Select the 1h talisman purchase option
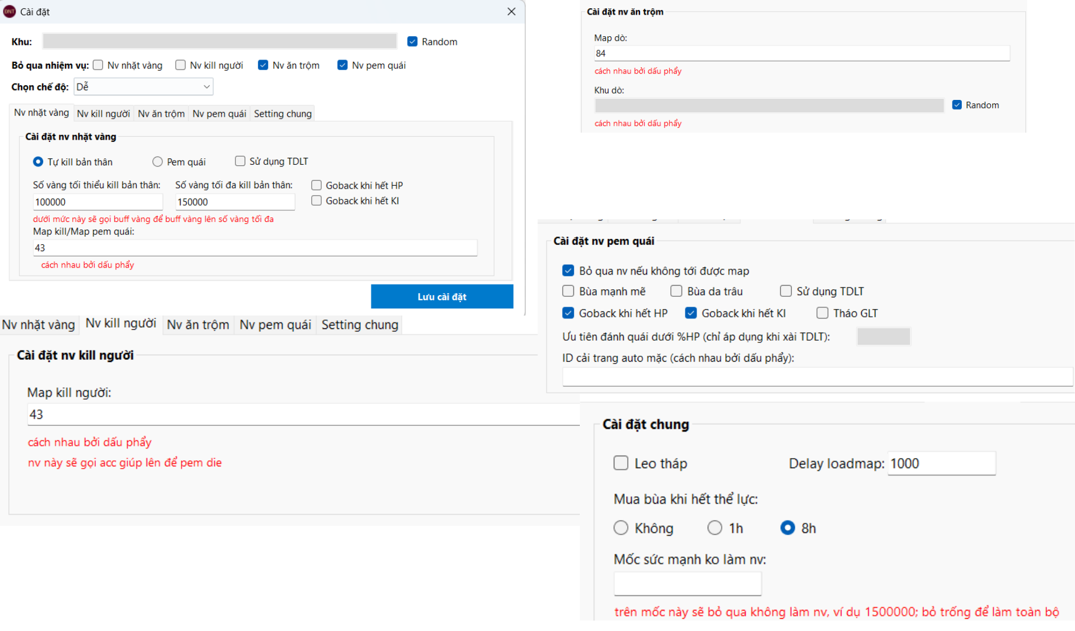1075x631 pixels. [715, 528]
